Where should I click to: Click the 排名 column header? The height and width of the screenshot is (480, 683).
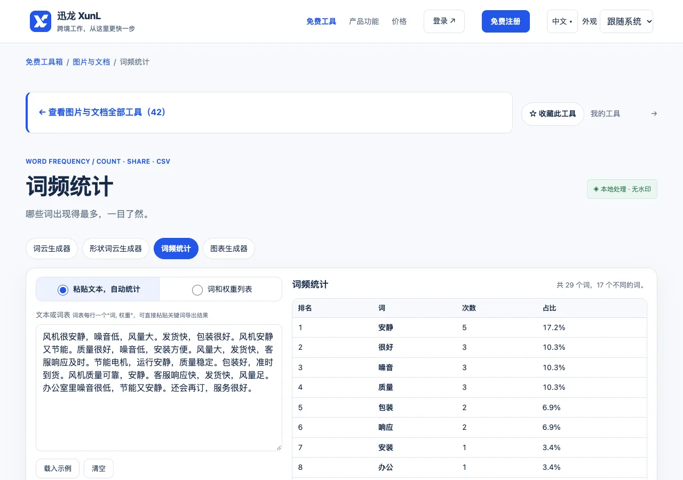tap(305, 308)
